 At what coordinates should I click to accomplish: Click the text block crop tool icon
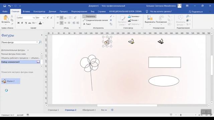pyautogui.click(x=111, y=24)
